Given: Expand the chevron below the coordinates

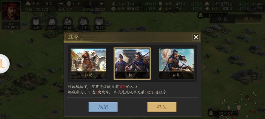Looking at the screenshot, I should pos(11,32).
